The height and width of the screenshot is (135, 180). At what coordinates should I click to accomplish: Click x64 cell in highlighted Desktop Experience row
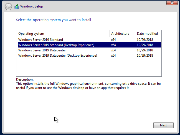(x=113, y=45)
